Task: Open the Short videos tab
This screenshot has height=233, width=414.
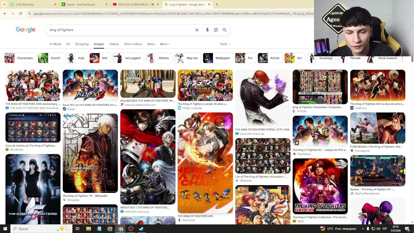Action: tap(133, 44)
